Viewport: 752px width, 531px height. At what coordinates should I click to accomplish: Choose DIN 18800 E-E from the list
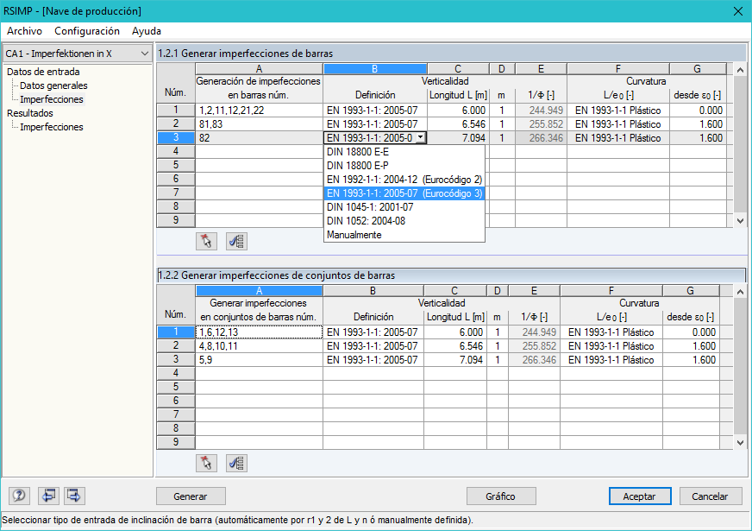[404, 152]
